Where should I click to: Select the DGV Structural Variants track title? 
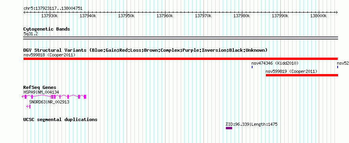click(x=145, y=50)
